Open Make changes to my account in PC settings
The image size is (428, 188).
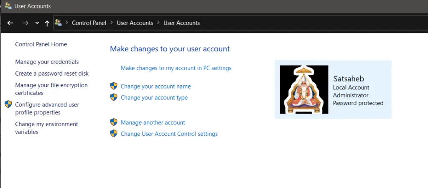pyautogui.click(x=176, y=68)
